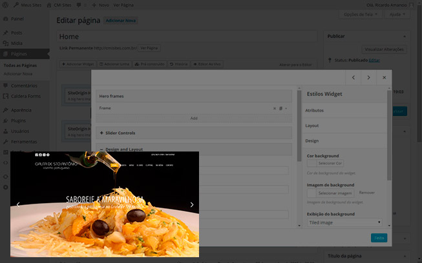
Task: Open Opções de Tela dropdown
Action: pyautogui.click(x=360, y=14)
